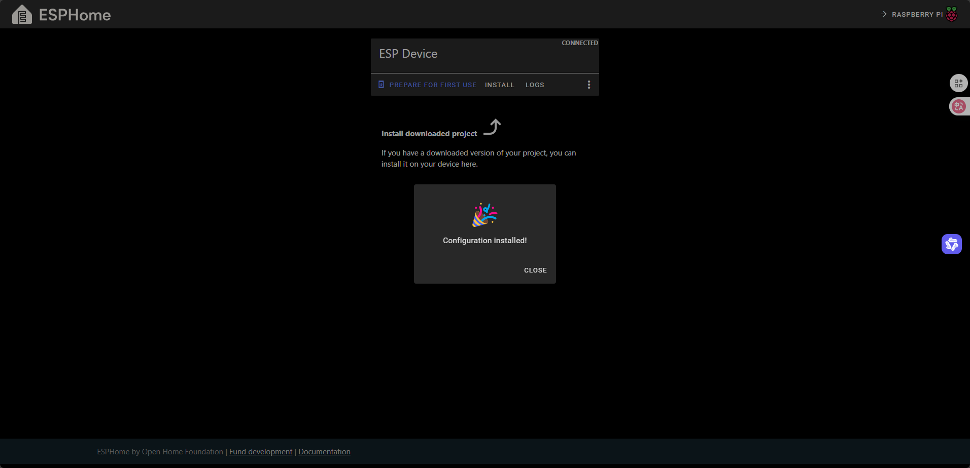Switch to Raspberry Pi mode link
Image resolution: width=970 pixels, height=468 pixels.
919,14
